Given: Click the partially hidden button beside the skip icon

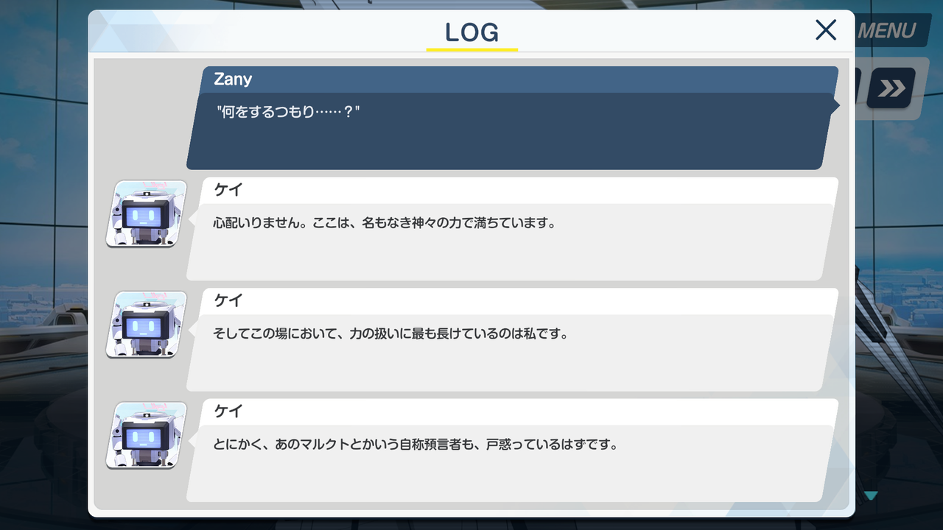Looking at the screenshot, I should coord(858,88).
